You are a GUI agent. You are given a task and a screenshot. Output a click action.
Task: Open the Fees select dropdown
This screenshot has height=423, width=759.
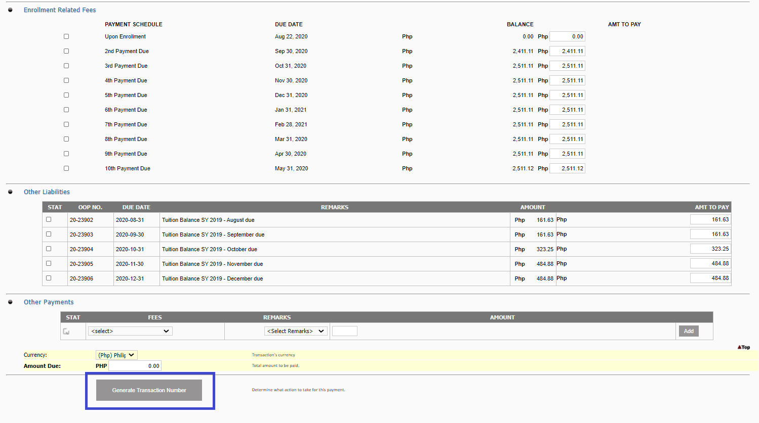[x=130, y=331]
